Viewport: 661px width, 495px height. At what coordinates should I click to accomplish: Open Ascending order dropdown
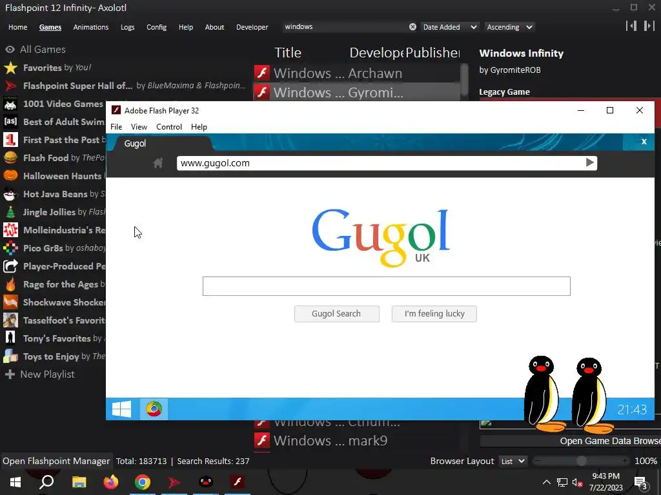[509, 27]
